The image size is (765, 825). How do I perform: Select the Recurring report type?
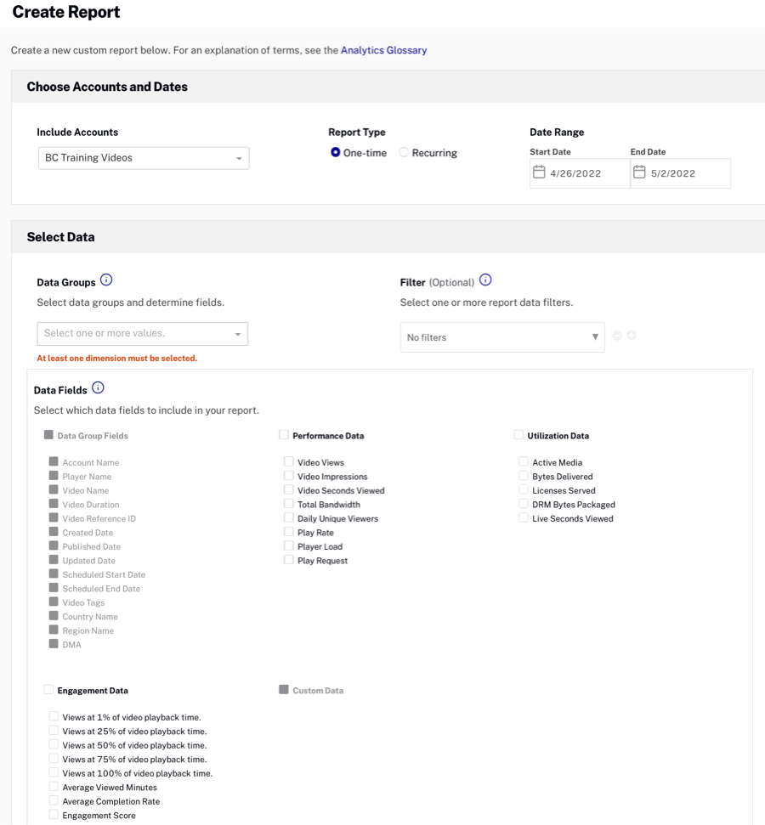pos(405,153)
